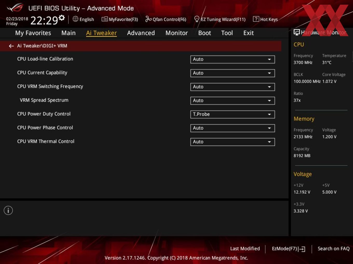Click the info circle icon
Image resolution: width=353 pixels, height=264 pixels.
point(8,210)
